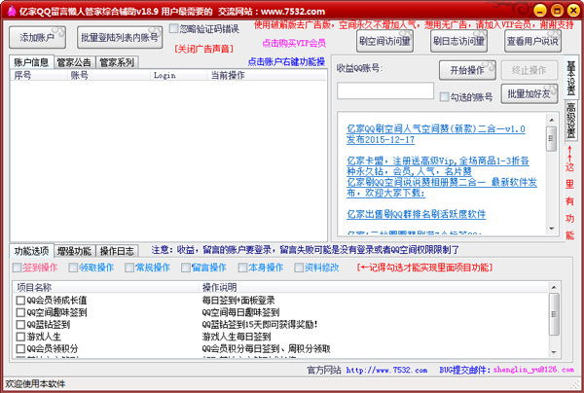Click 批量加好友 button
This screenshot has height=393, width=584.
point(529,93)
